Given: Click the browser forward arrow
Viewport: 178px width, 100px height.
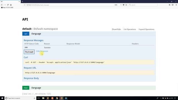Looking at the screenshot, I should [x=5, y=5].
